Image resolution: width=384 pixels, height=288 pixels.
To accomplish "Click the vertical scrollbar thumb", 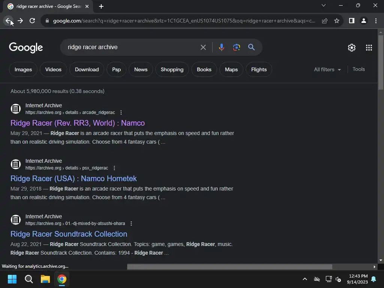I will point(381,63).
